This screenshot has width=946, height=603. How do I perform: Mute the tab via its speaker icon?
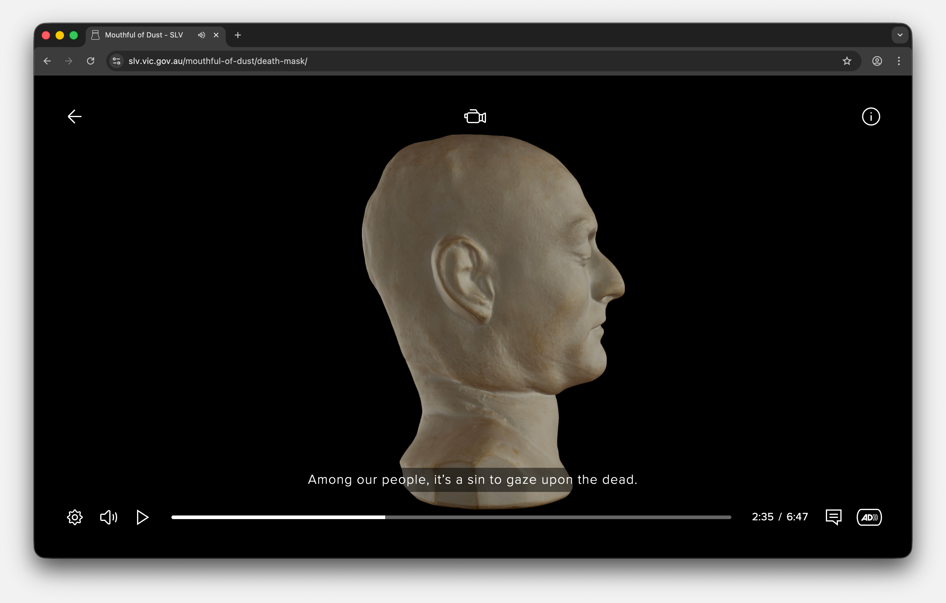point(201,35)
